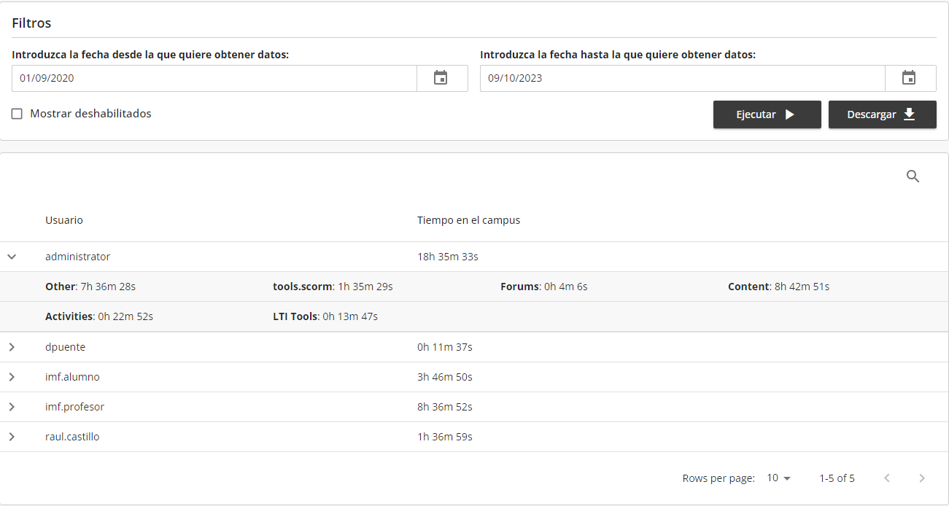Viewport: 949px width, 506px height.
Task: Sort by Tiempo en el campus header
Action: pyautogui.click(x=468, y=220)
